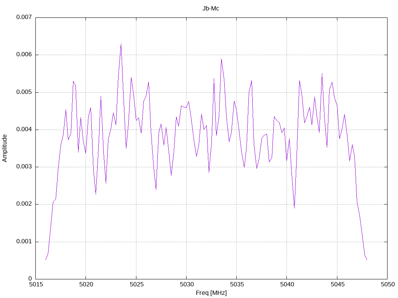Click the y-axis tick label 0.007
Screen dimensions: 398x298
[x=24, y=17]
